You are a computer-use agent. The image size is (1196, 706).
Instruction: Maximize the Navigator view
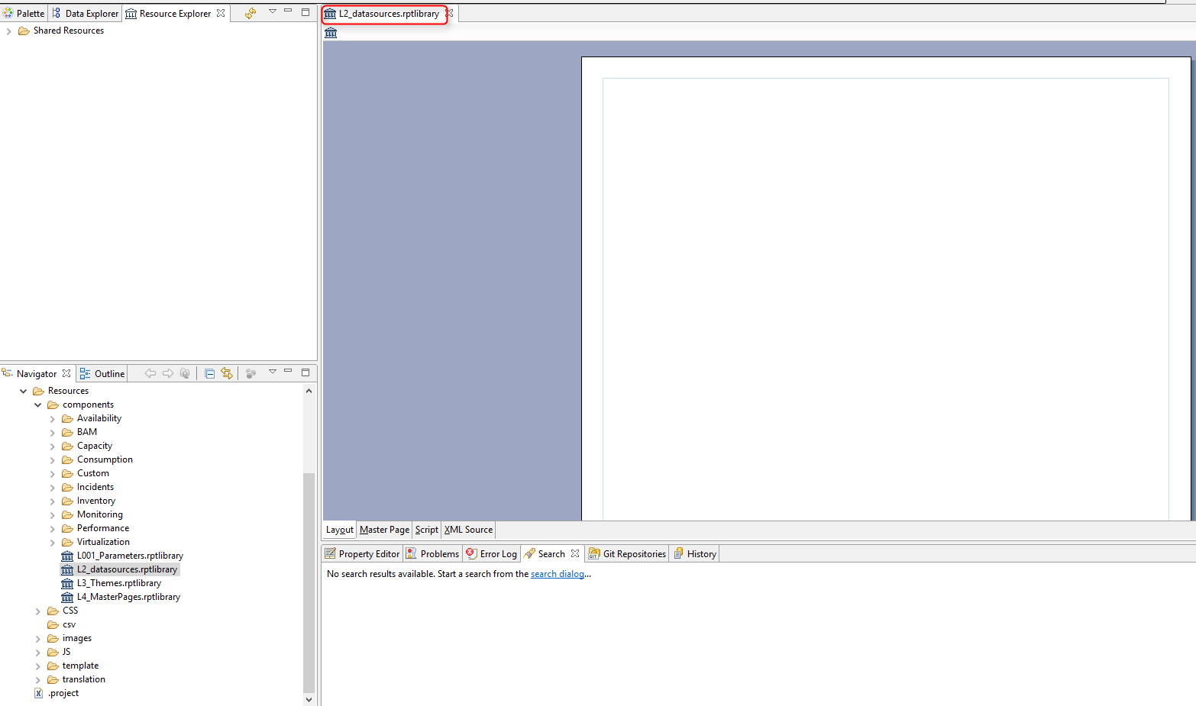tap(305, 372)
